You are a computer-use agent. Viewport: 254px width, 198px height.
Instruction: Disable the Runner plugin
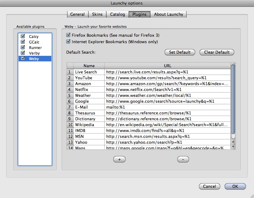click(23, 47)
